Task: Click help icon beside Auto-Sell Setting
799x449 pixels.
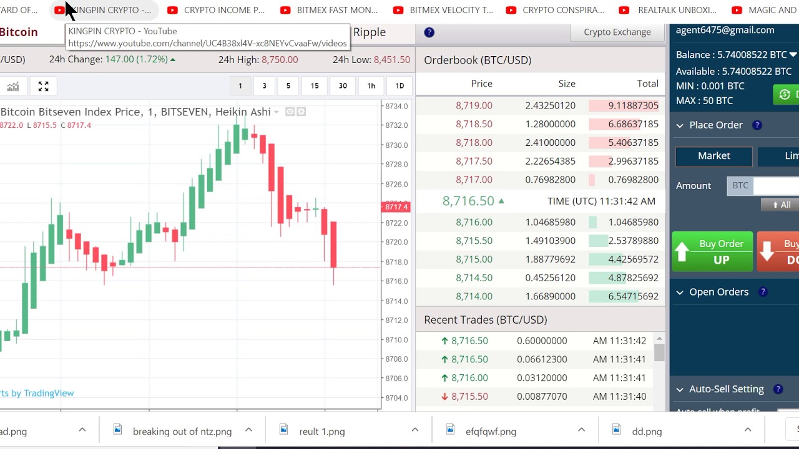Action: 778,389
